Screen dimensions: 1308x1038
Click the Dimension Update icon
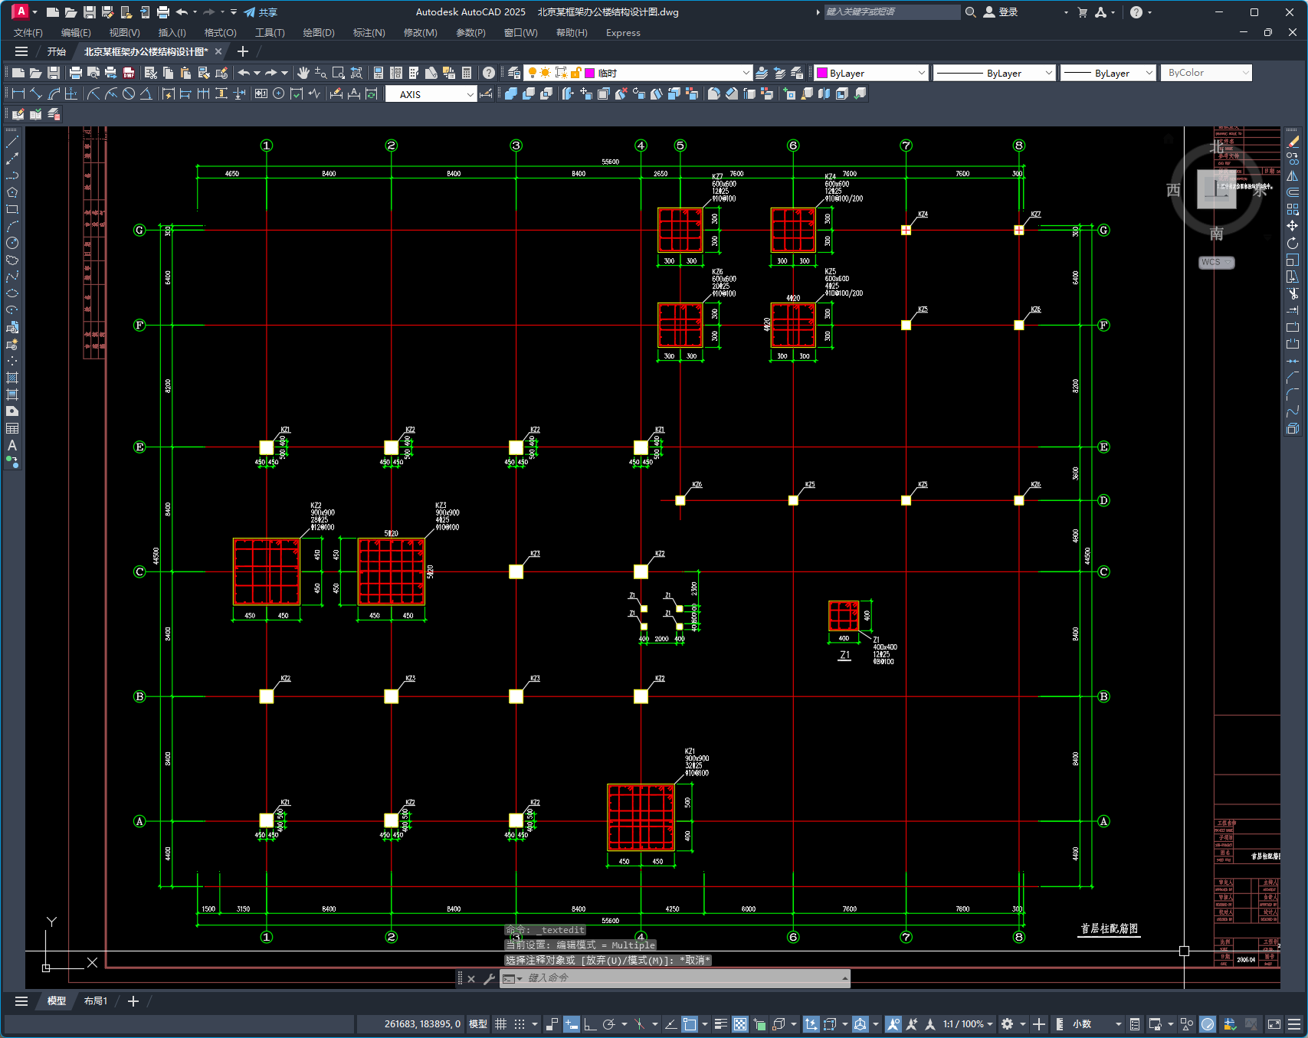[x=372, y=93]
